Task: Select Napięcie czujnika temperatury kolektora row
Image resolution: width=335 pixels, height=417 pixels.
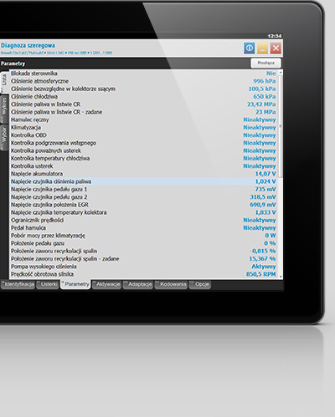Action: pyautogui.click(x=144, y=212)
